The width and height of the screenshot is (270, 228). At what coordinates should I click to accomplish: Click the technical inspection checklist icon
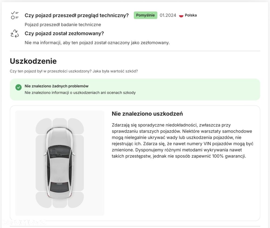tap(15, 15)
